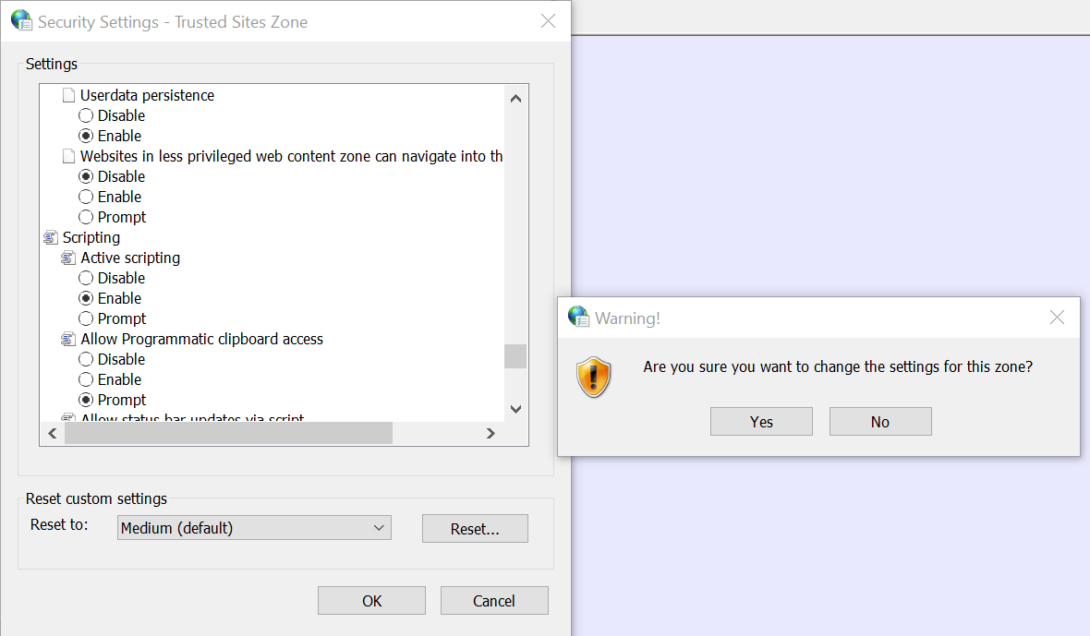Open the Reset to Medium (default) dropdown

[254, 528]
